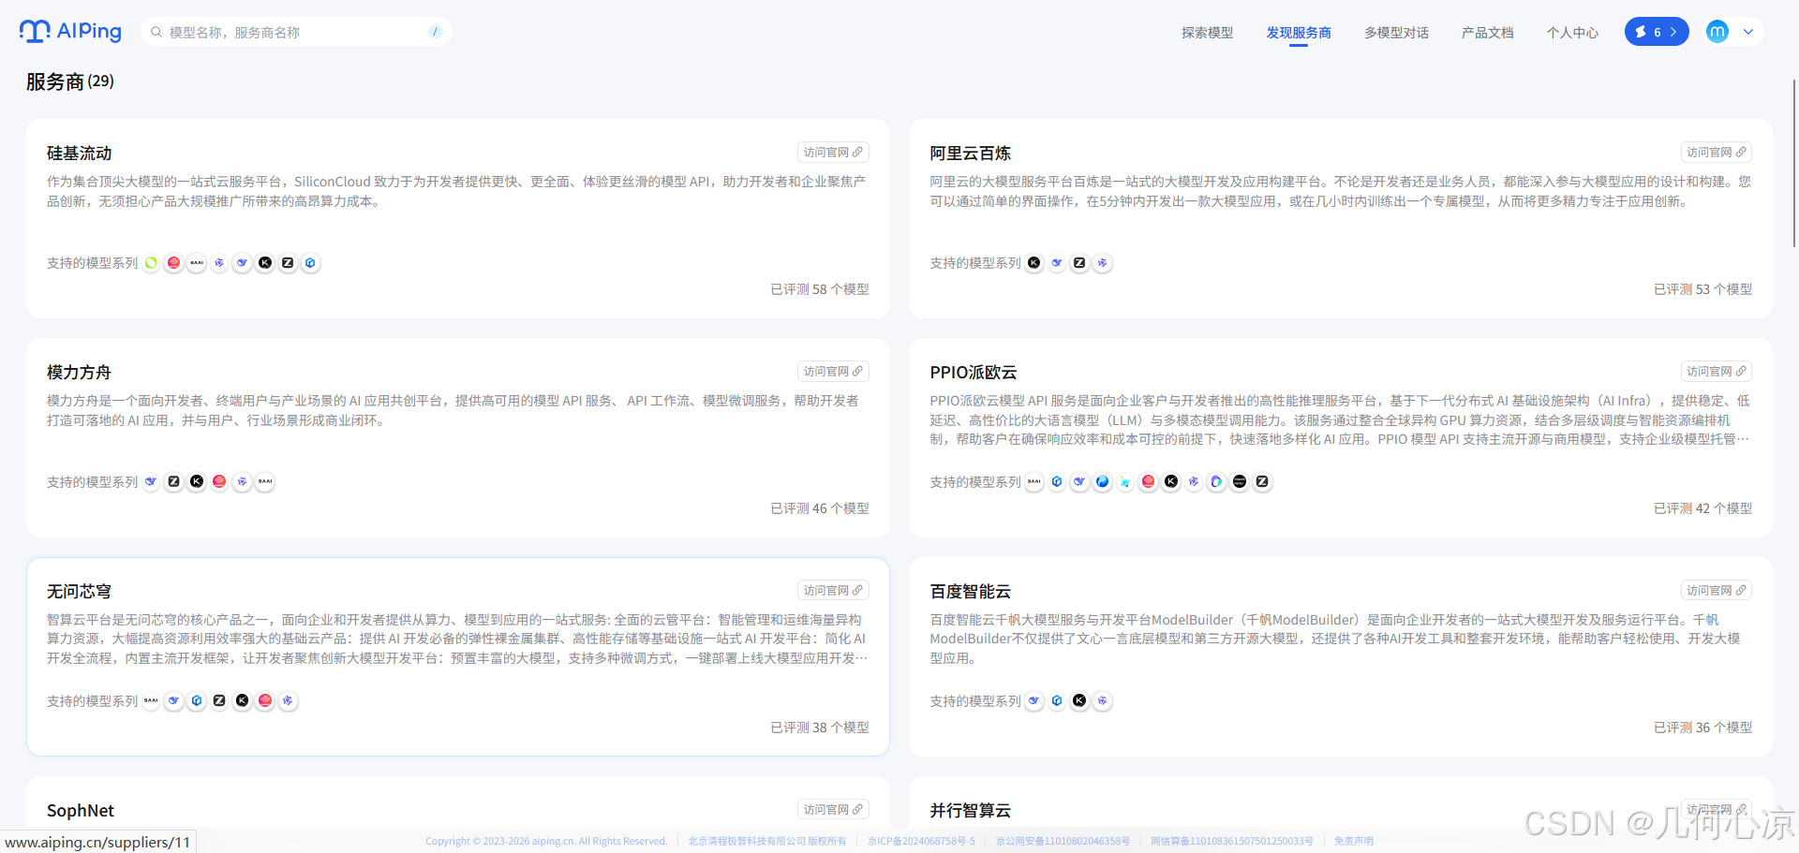Click 免责声明 footer link
The width and height of the screenshot is (1799, 853).
click(1354, 841)
